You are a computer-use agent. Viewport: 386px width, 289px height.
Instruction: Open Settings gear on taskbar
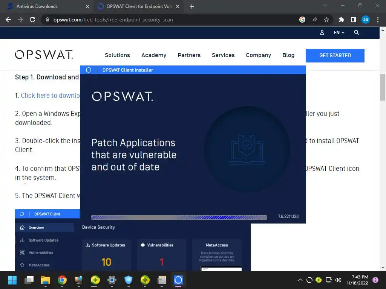[112, 280]
